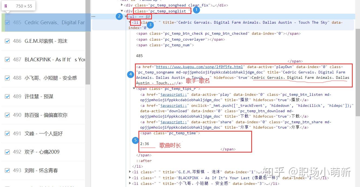This screenshot has width=360, height=187.
Task: Uncheck the checkbox for song 485
Action: 7,23
